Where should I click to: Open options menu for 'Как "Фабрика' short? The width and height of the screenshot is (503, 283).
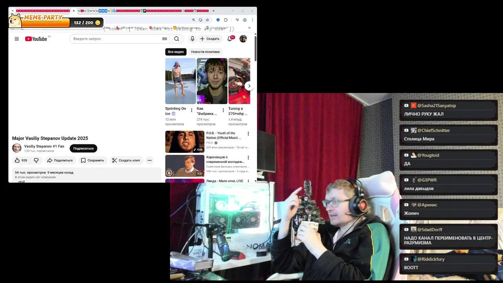(223, 110)
